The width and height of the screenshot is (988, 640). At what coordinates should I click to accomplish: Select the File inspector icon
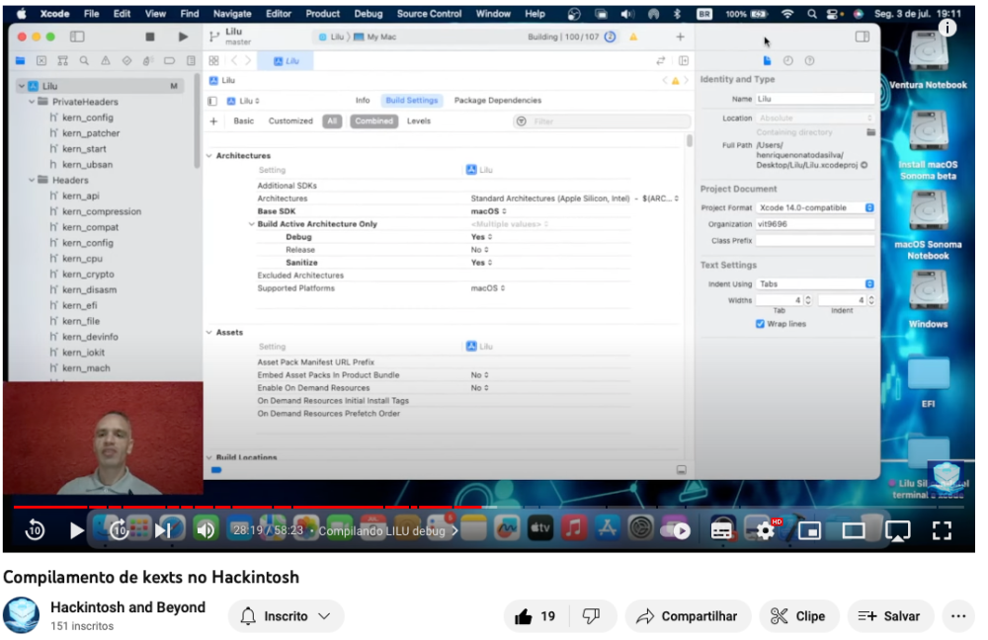pos(767,61)
